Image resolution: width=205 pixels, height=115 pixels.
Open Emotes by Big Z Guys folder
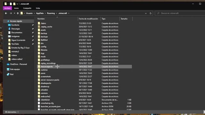tap(20, 48)
